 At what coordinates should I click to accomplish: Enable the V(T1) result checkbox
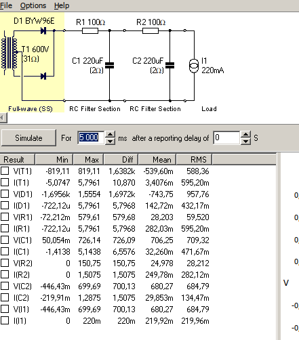[x=5, y=171]
